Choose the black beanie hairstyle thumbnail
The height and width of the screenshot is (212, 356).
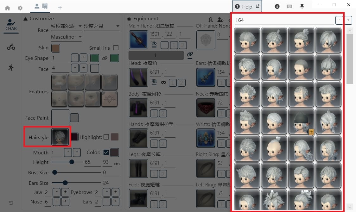(x=301, y=121)
